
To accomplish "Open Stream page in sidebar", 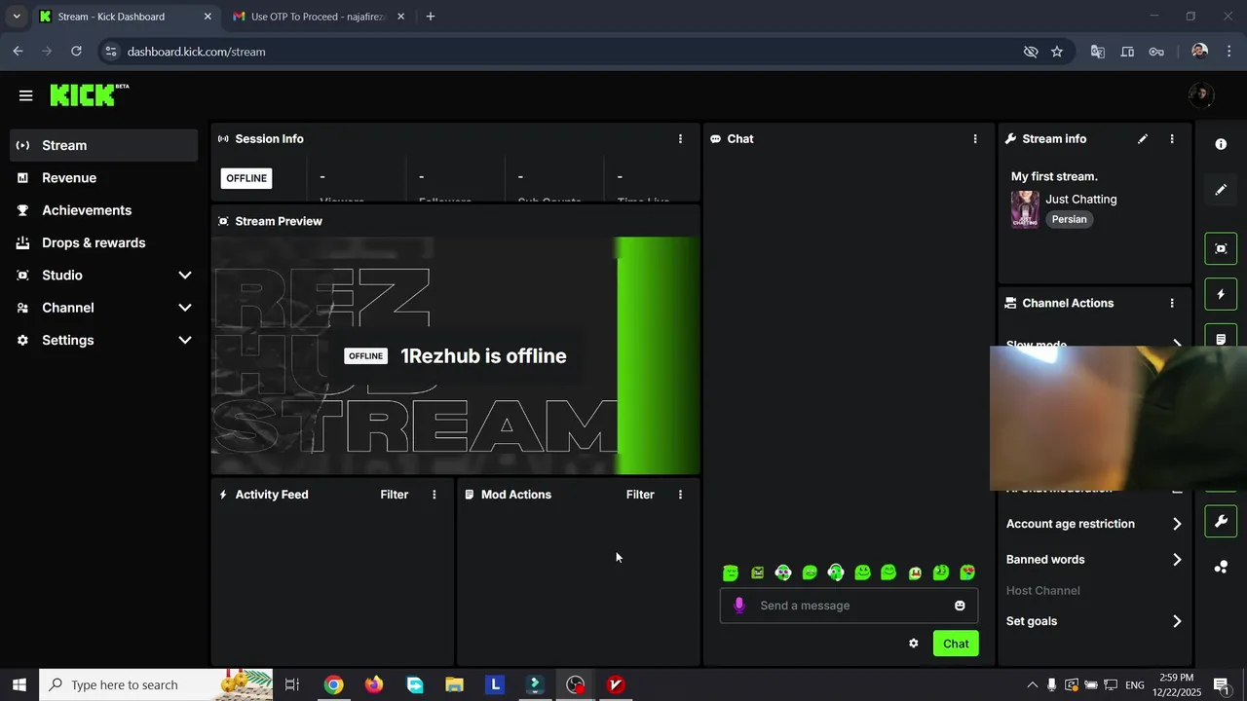I will (103, 145).
